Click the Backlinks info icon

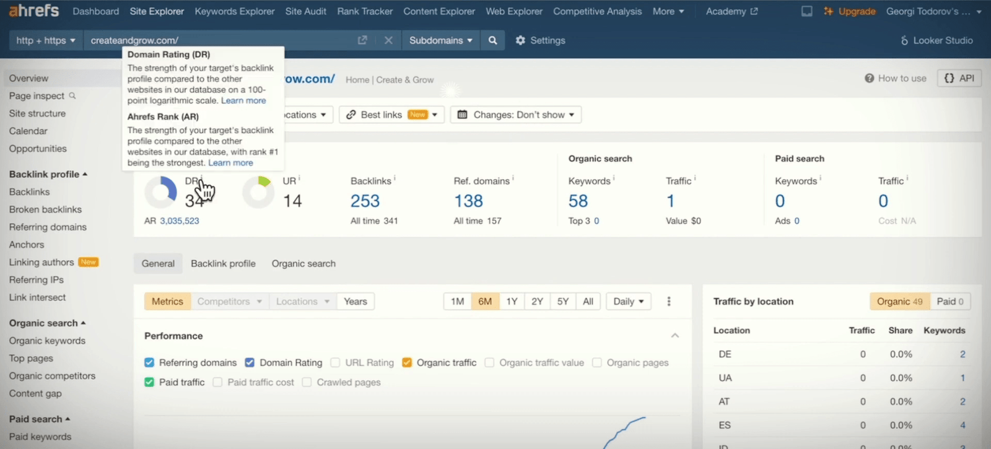click(x=395, y=178)
